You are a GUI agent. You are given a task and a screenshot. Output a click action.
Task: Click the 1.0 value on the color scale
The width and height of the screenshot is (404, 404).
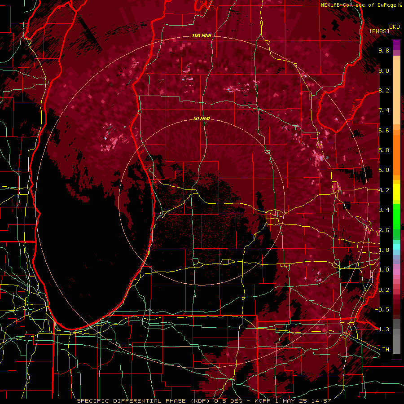(x=384, y=270)
